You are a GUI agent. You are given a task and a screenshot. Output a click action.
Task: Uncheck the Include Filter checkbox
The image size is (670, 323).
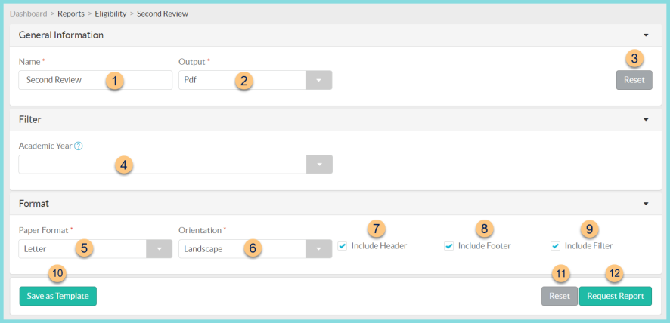[x=555, y=246]
